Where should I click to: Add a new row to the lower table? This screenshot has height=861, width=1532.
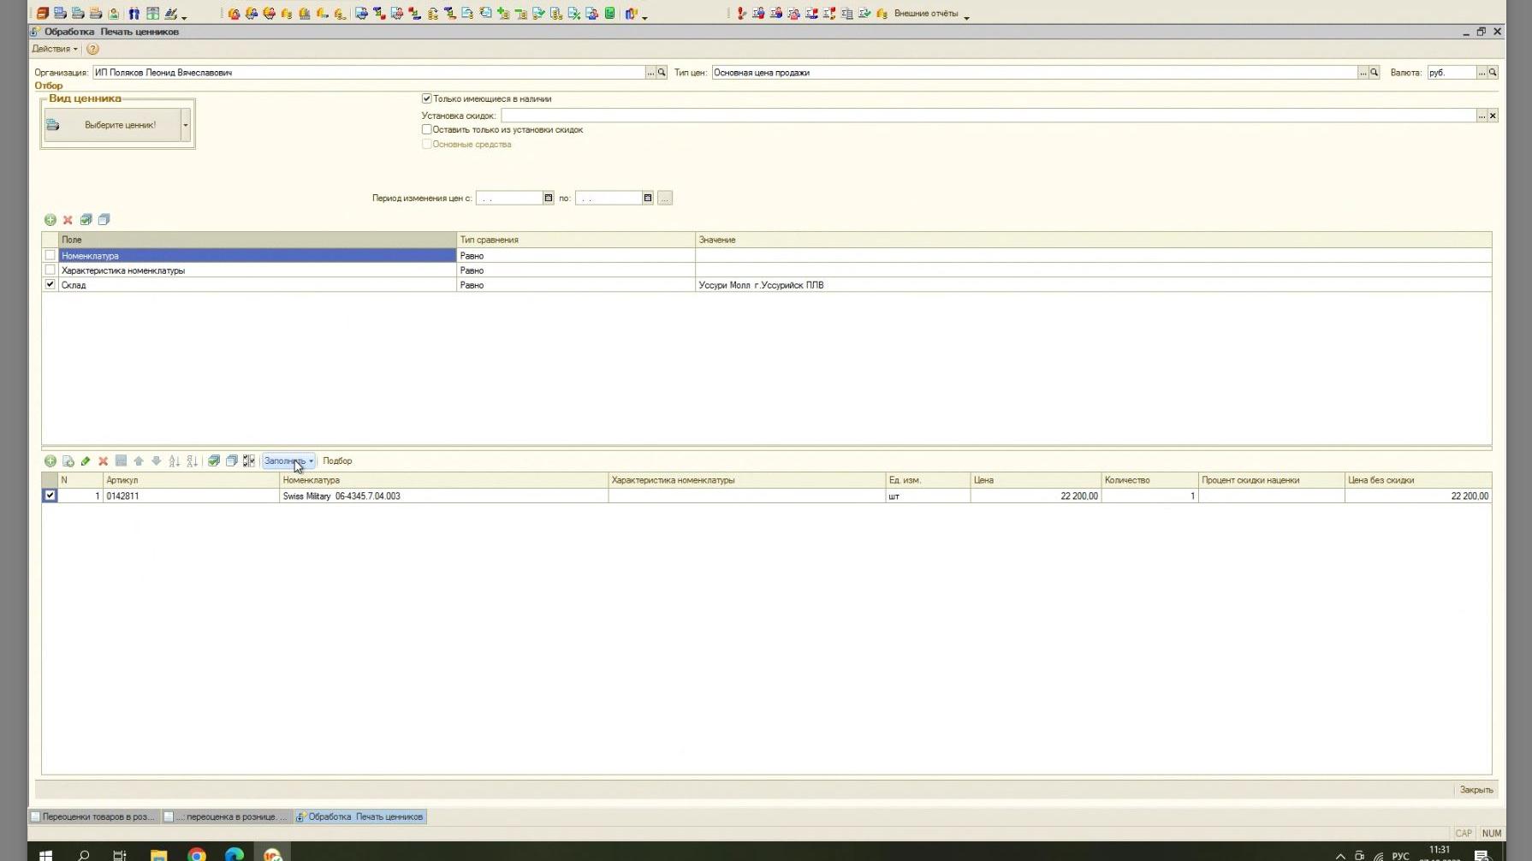click(x=50, y=461)
